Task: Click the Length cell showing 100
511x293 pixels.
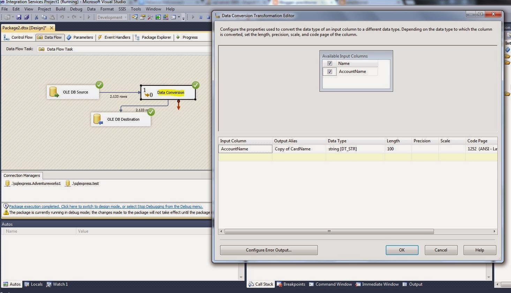Action: [x=398, y=149]
